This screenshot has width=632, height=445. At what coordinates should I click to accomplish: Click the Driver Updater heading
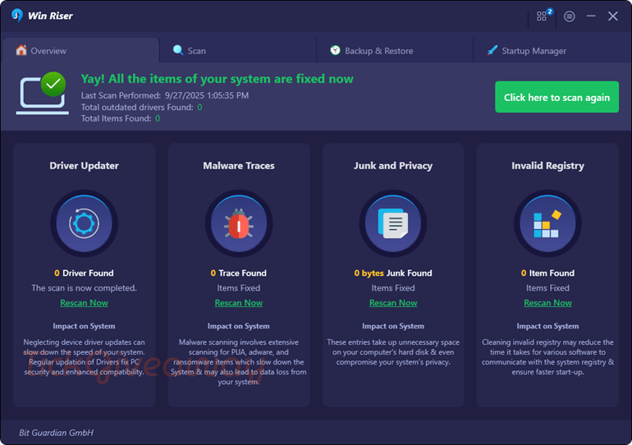click(x=84, y=166)
